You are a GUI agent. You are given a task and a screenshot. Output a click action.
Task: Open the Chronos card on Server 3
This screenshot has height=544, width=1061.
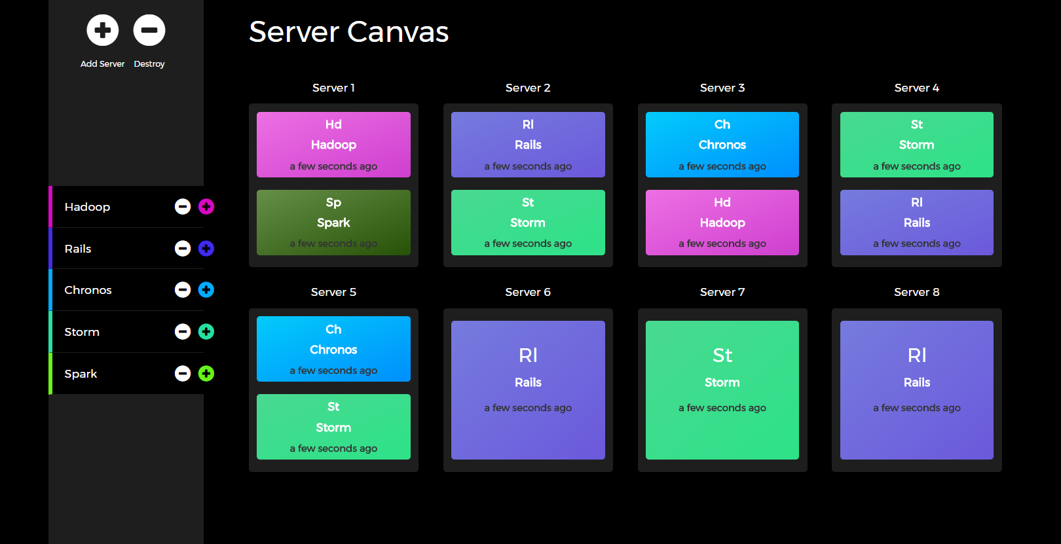coord(722,145)
